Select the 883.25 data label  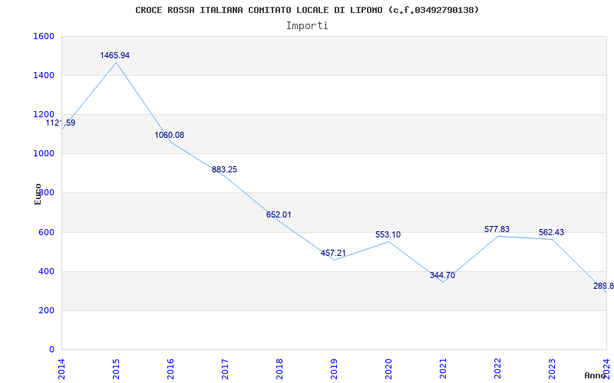[x=224, y=169]
